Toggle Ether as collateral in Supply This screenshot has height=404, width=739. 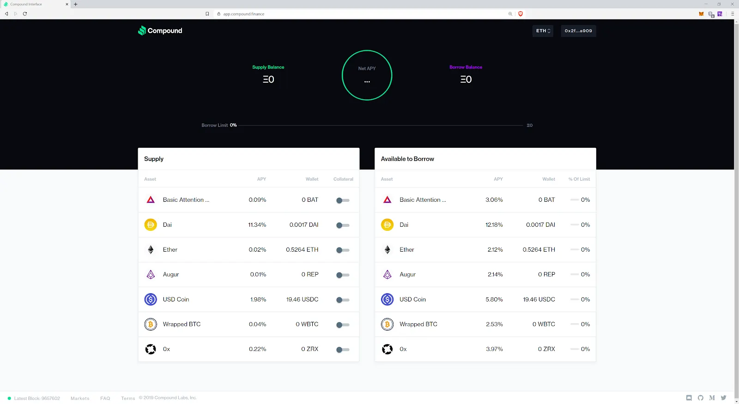point(343,250)
